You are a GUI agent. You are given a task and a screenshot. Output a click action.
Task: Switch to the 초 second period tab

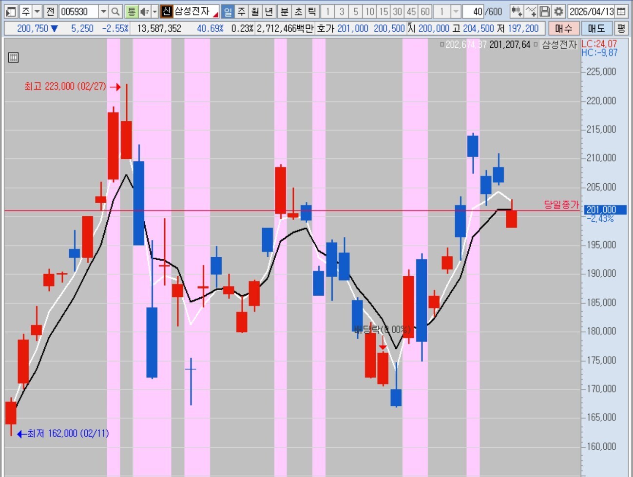tap(299, 11)
